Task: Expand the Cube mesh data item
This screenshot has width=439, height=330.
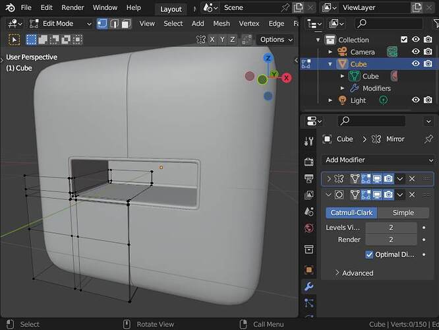Action: pyautogui.click(x=342, y=77)
